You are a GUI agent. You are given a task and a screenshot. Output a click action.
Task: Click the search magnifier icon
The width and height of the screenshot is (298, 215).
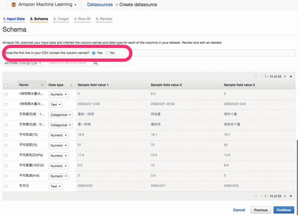(x=95, y=63)
